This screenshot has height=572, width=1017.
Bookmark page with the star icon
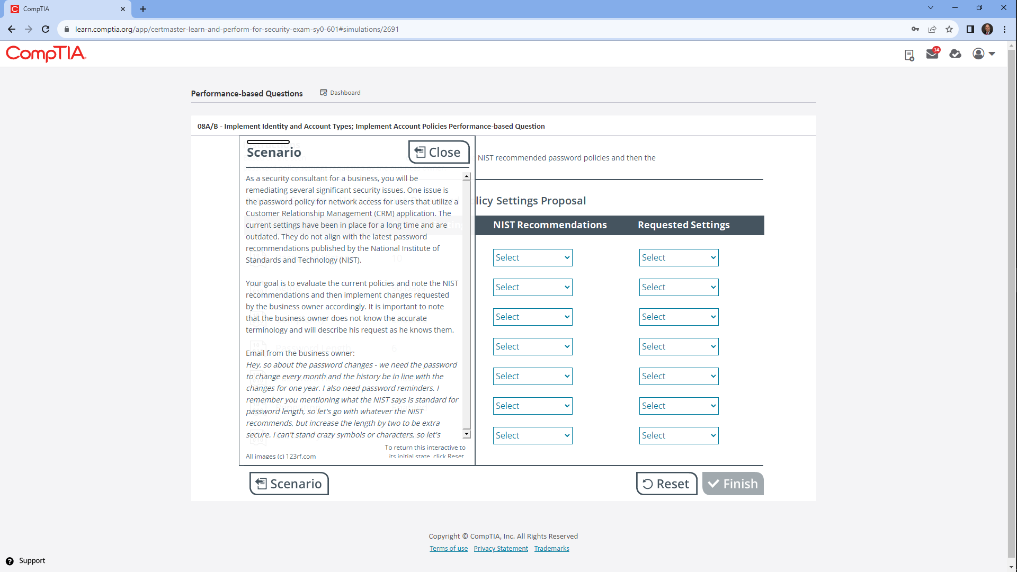(x=949, y=29)
